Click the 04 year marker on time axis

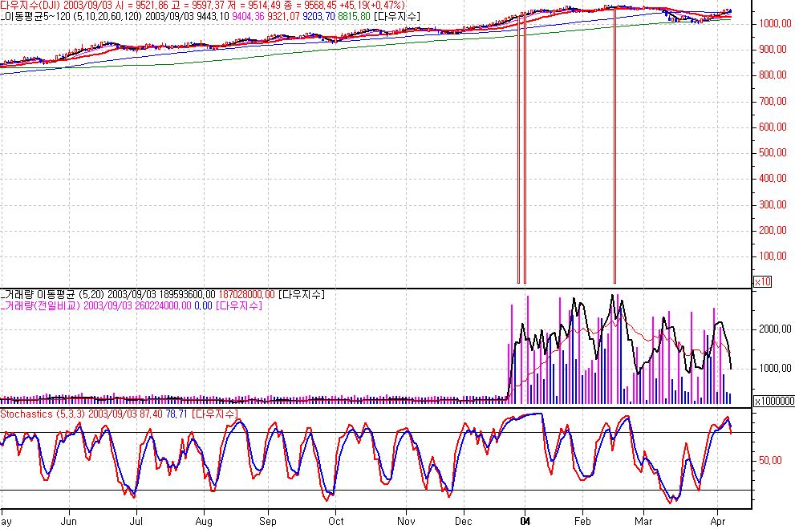pyautogui.click(x=525, y=520)
